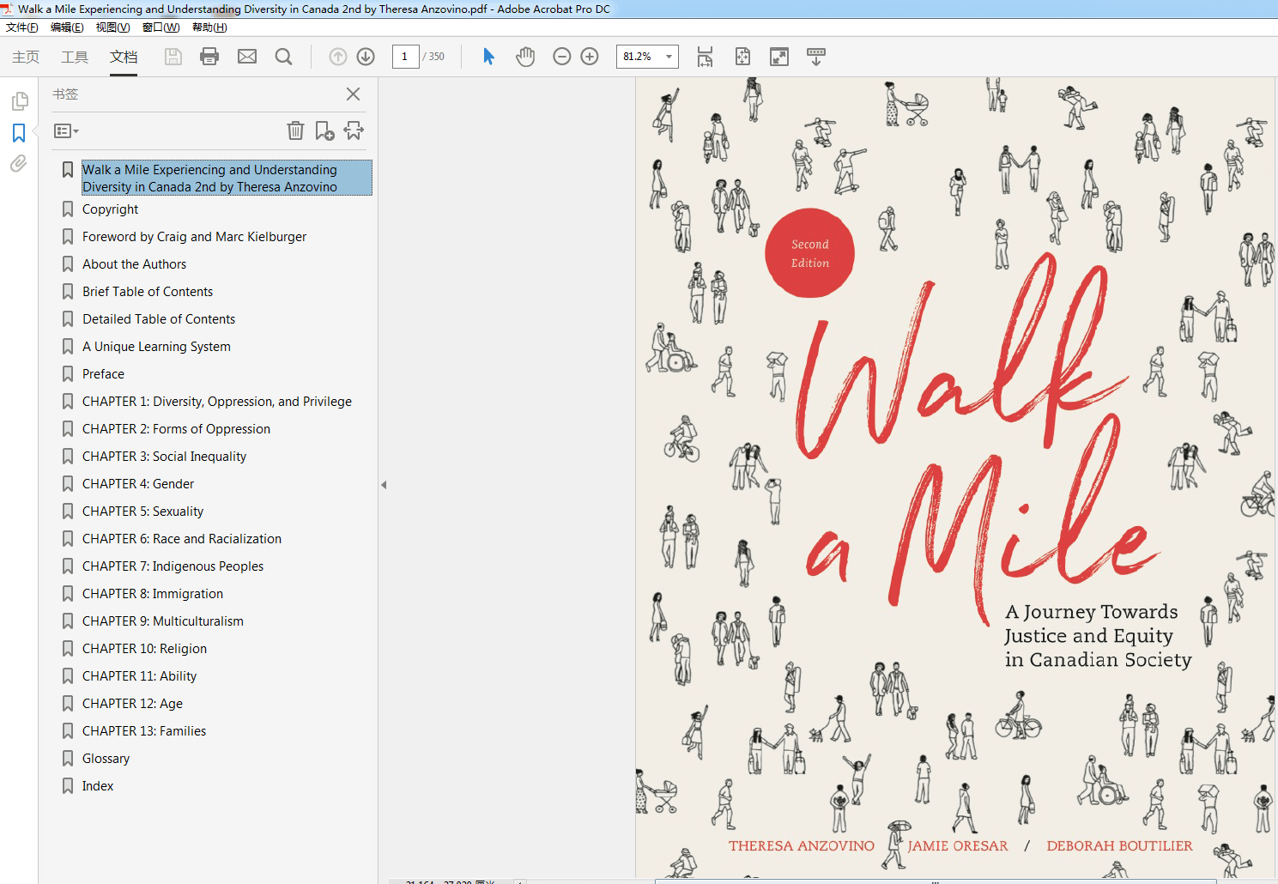
Task: Open the zoom level dropdown
Action: click(669, 57)
